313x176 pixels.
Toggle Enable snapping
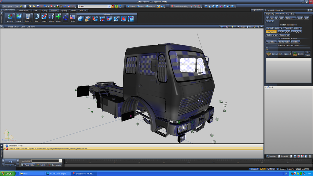[x=179, y=6]
